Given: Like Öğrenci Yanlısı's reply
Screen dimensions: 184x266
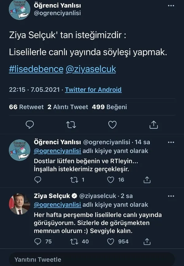Looking at the screenshot, I should pos(110,180).
